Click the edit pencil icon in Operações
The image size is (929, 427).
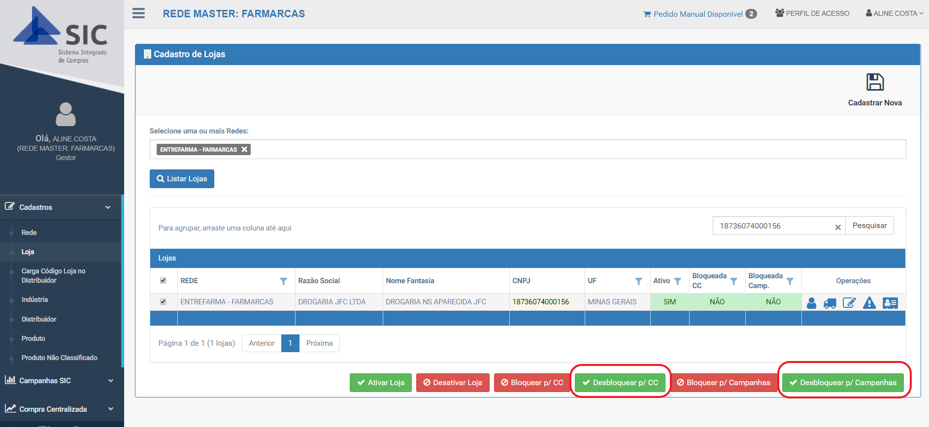coord(849,303)
